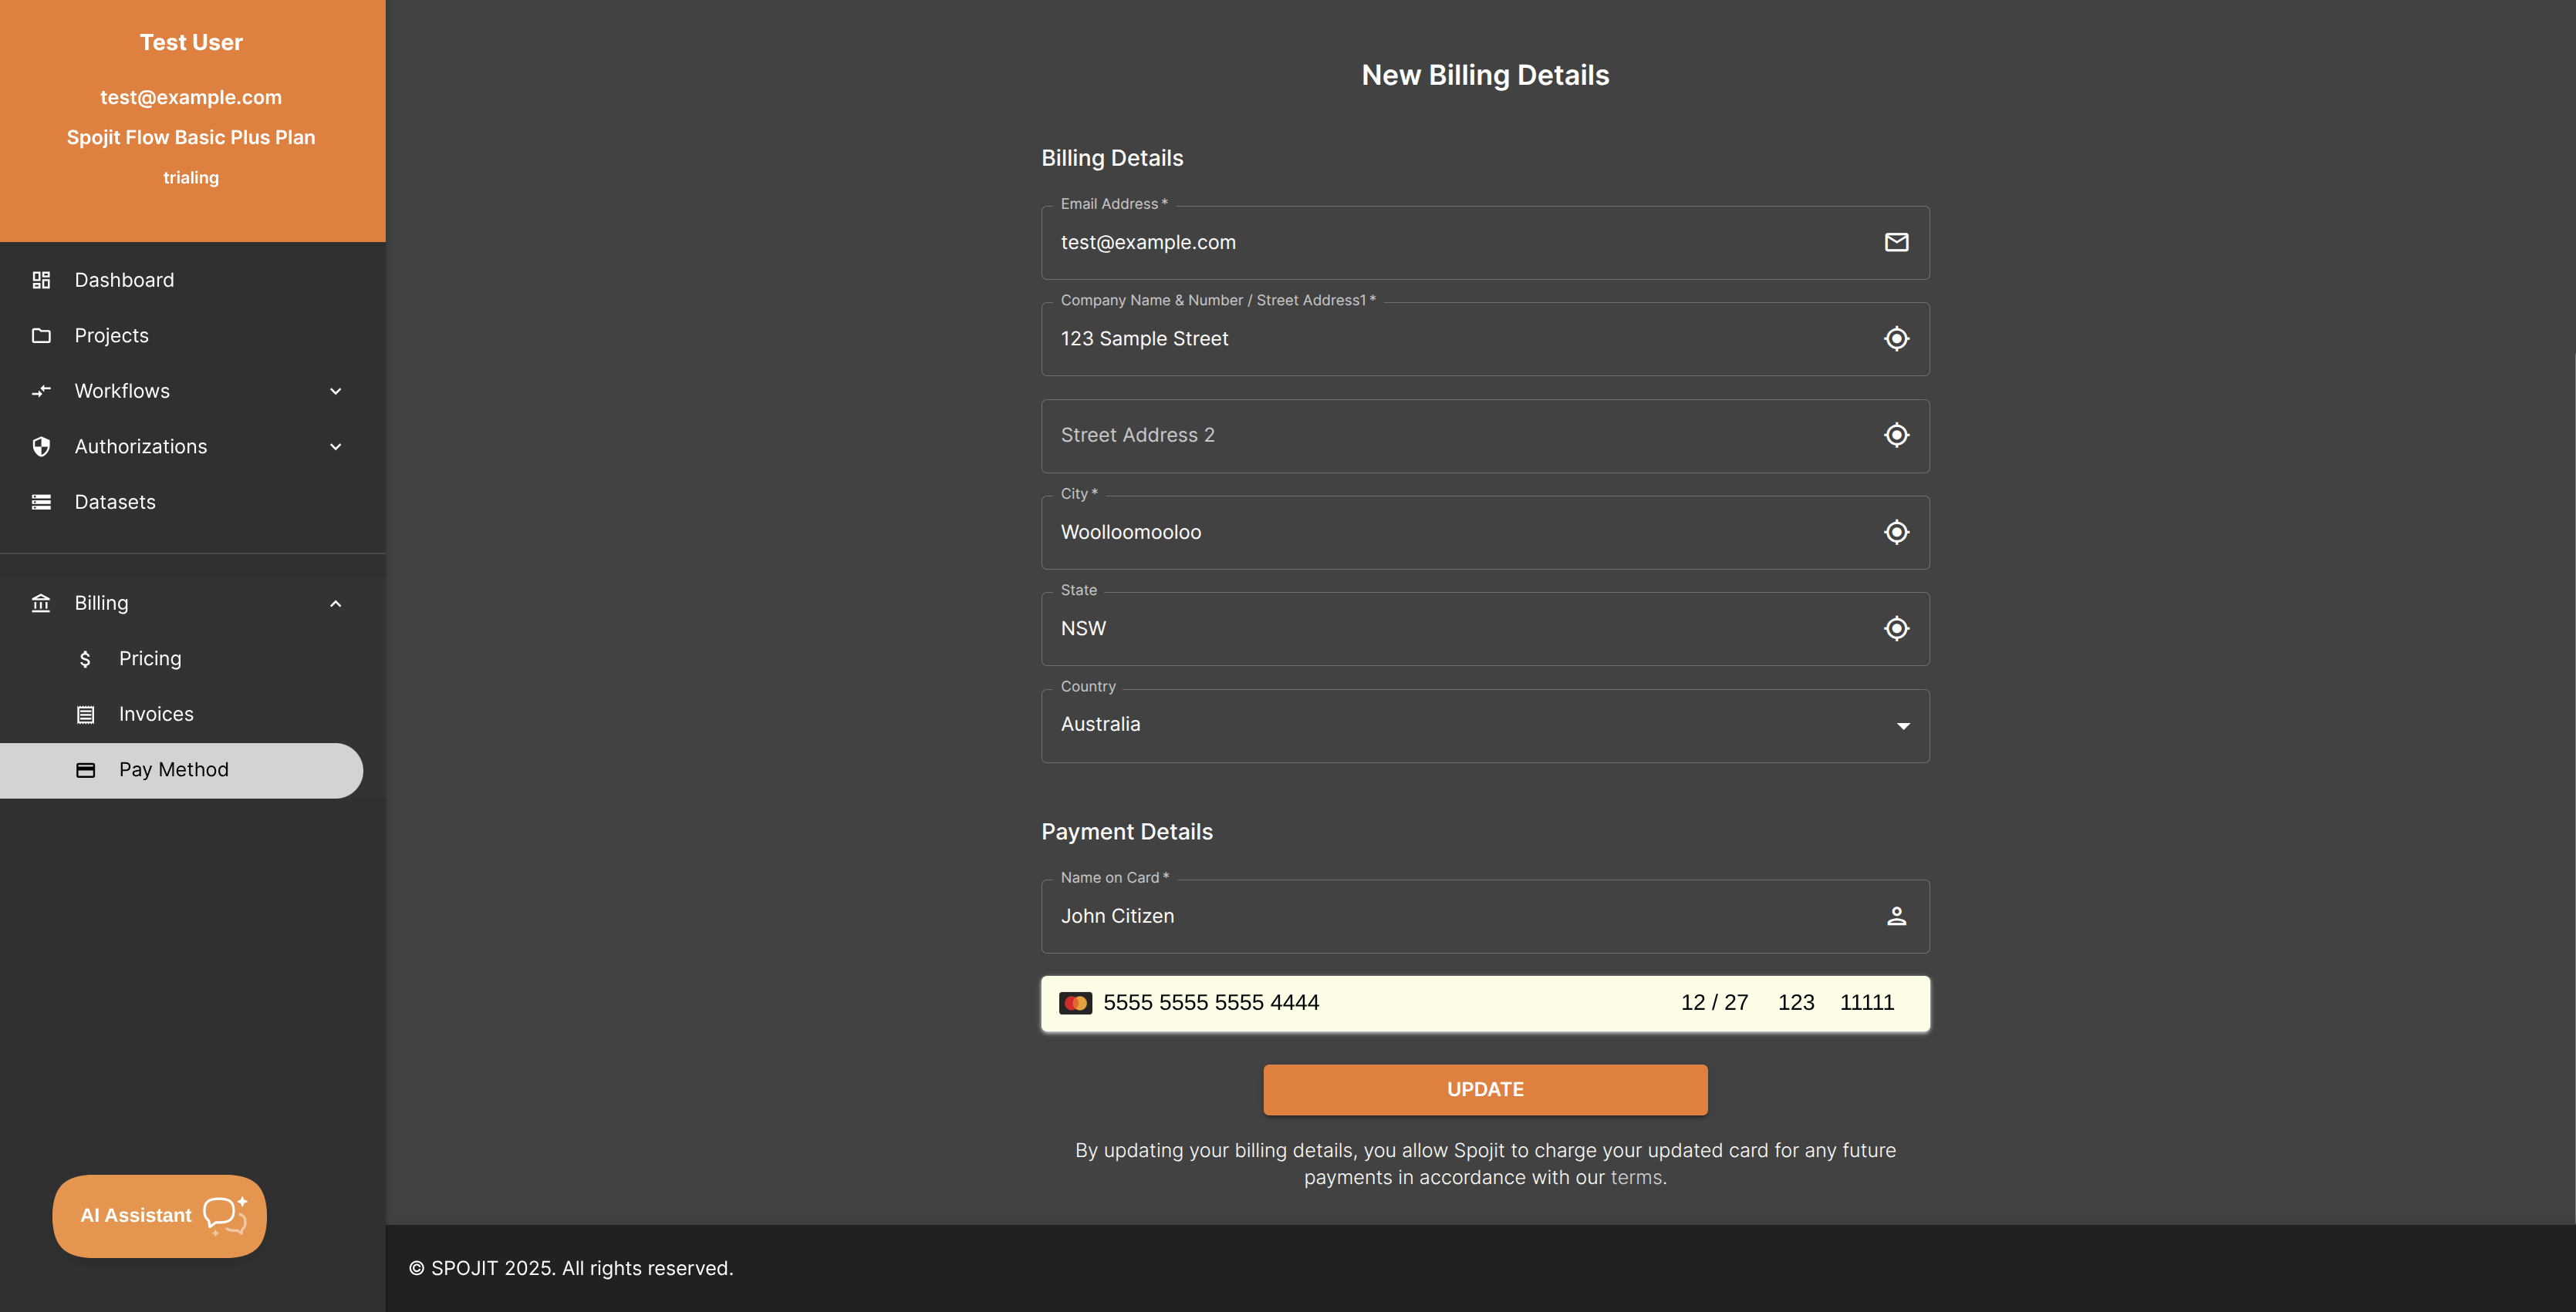
Task: Click the UPDATE button
Action: pos(1485,1089)
